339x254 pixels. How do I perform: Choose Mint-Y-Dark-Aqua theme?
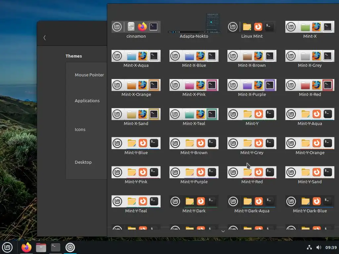tap(252, 201)
